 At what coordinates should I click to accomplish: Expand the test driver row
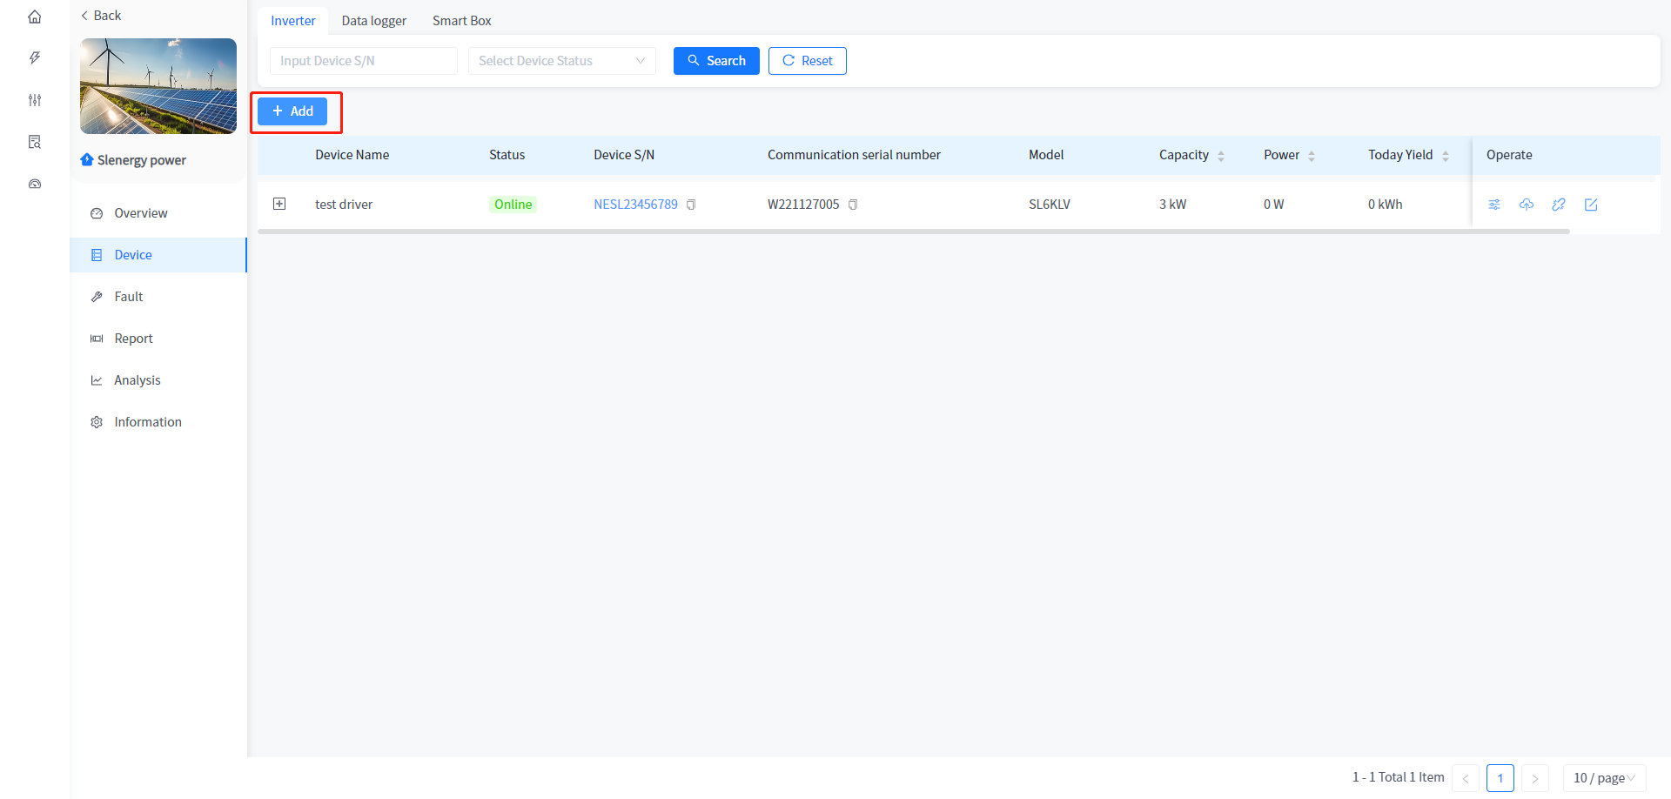point(279,204)
